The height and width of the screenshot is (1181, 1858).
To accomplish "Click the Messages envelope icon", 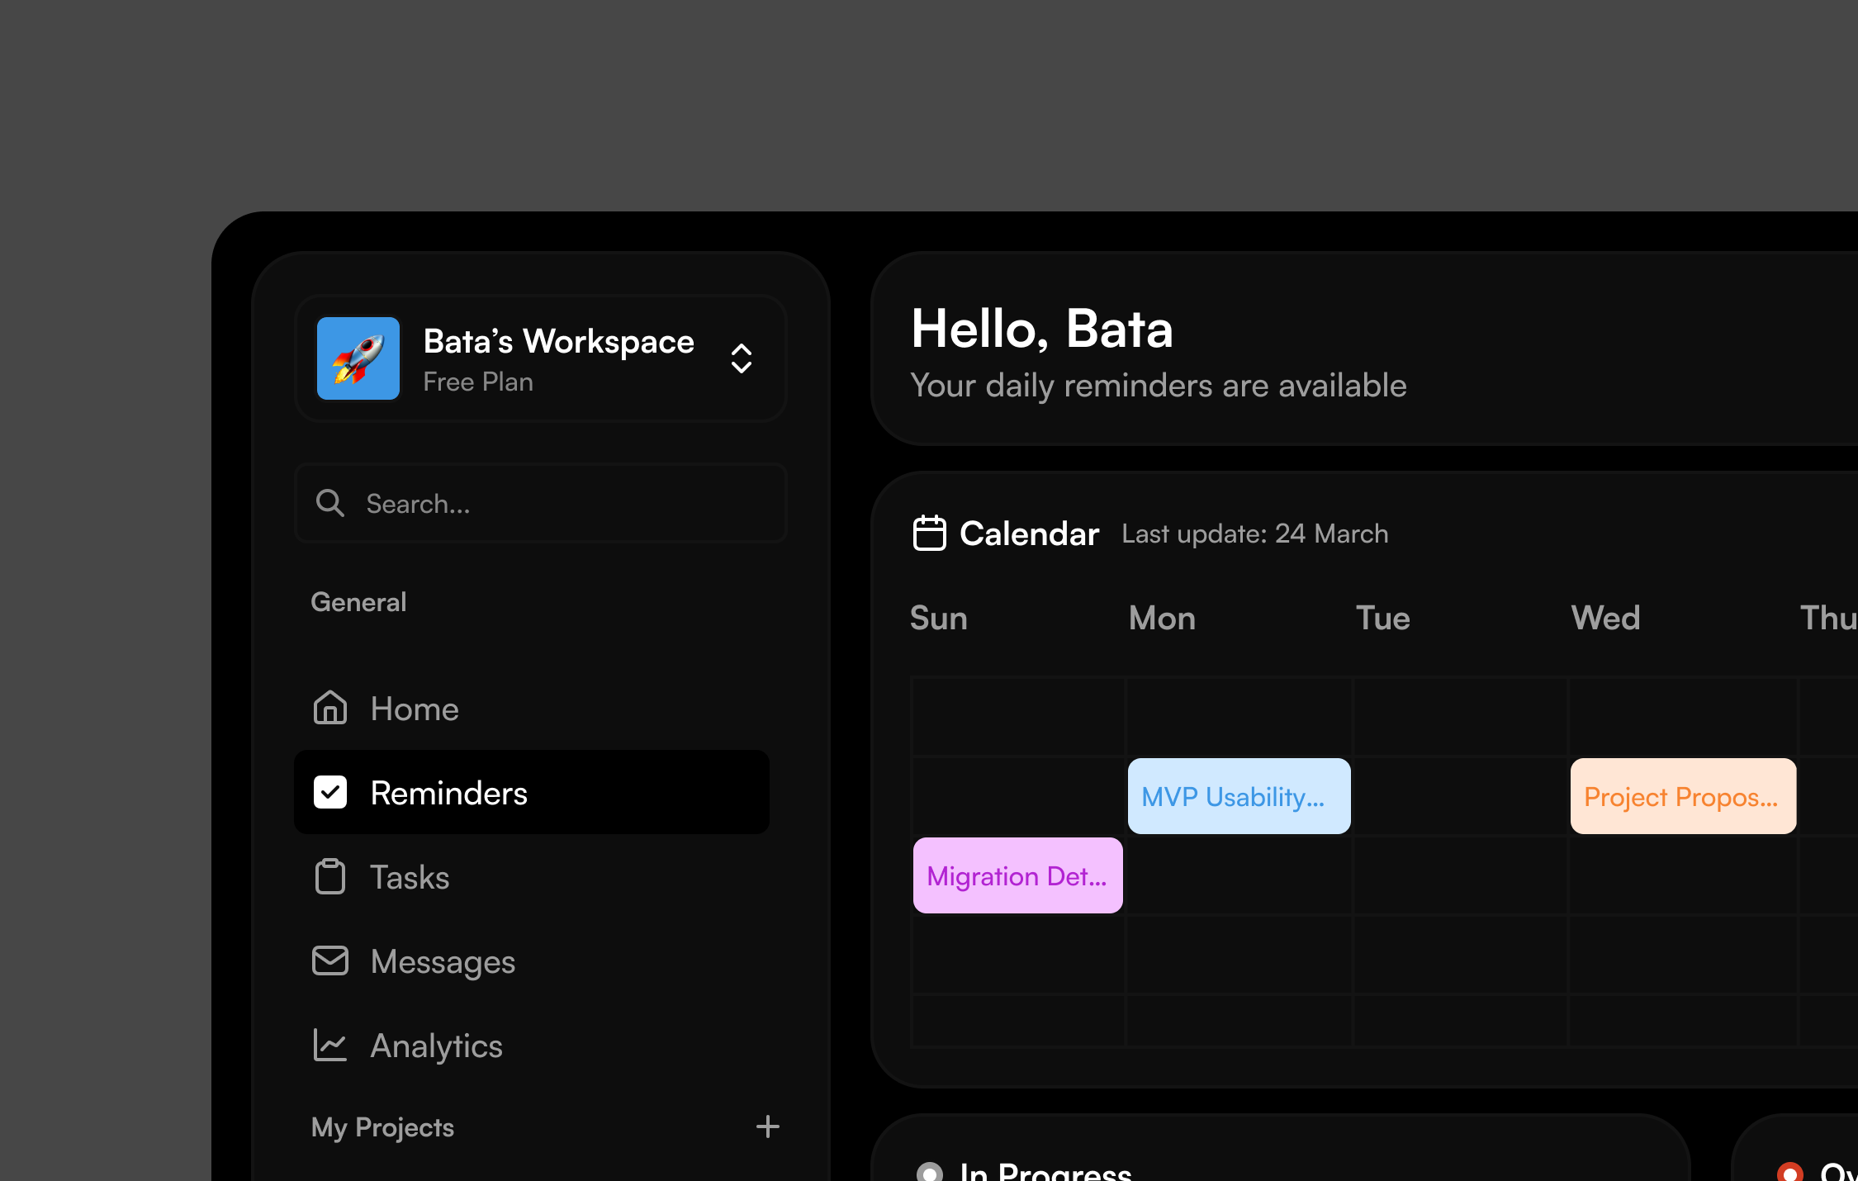I will click(330, 960).
